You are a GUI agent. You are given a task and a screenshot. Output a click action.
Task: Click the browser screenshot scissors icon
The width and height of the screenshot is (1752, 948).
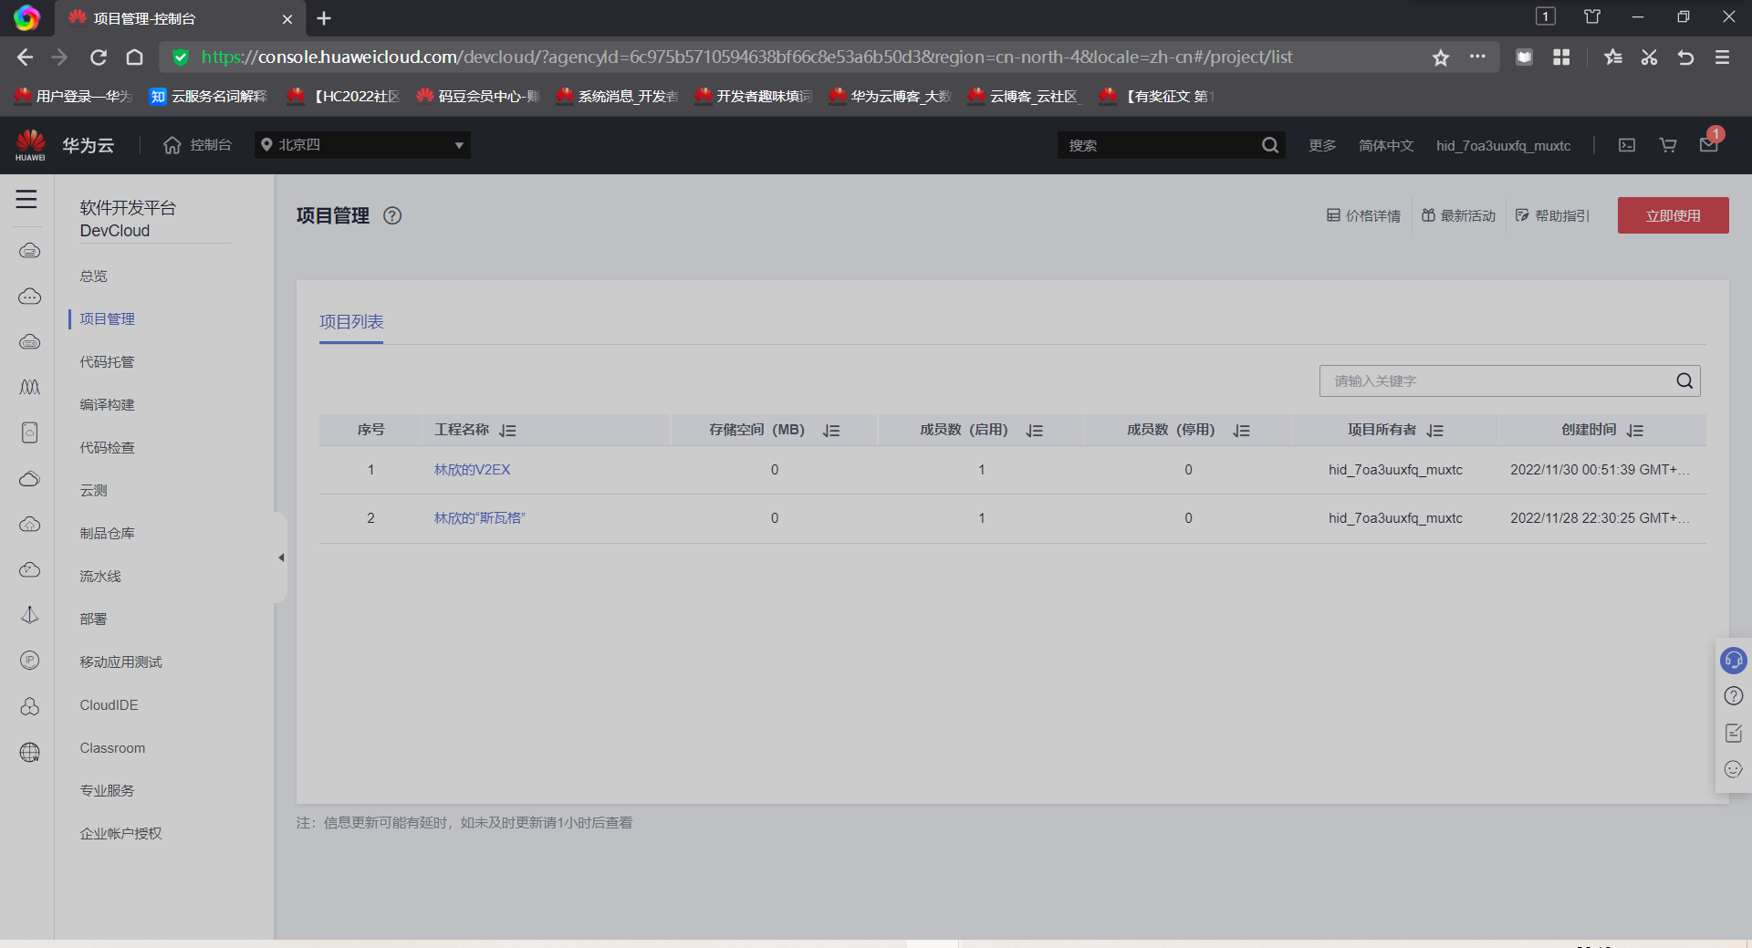pos(1649,57)
